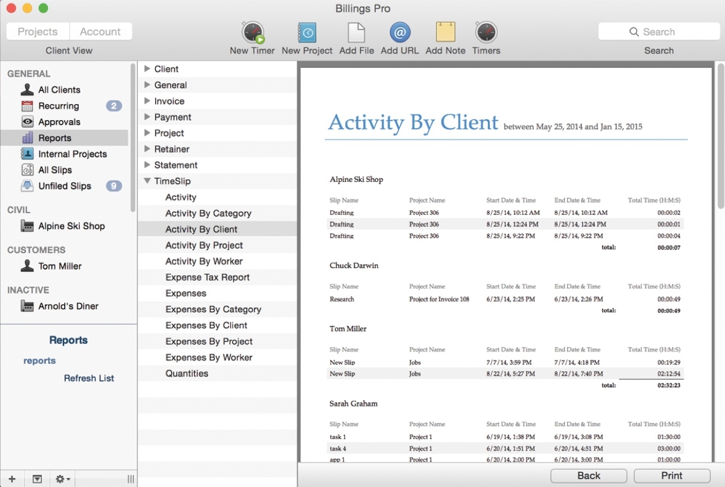The image size is (725, 487).
Task: Open Internal Projects icon in sidebar
Action: coord(27,154)
